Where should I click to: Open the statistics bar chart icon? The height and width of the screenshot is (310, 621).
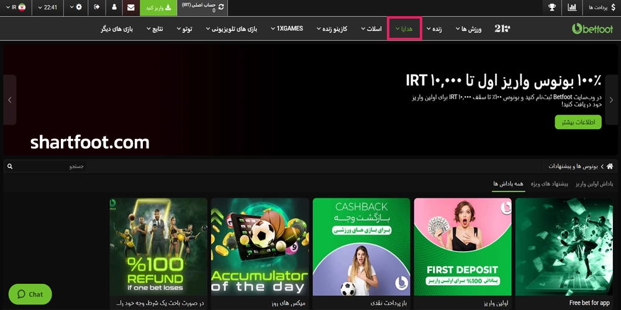pyautogui.click(x=572, y=7)
